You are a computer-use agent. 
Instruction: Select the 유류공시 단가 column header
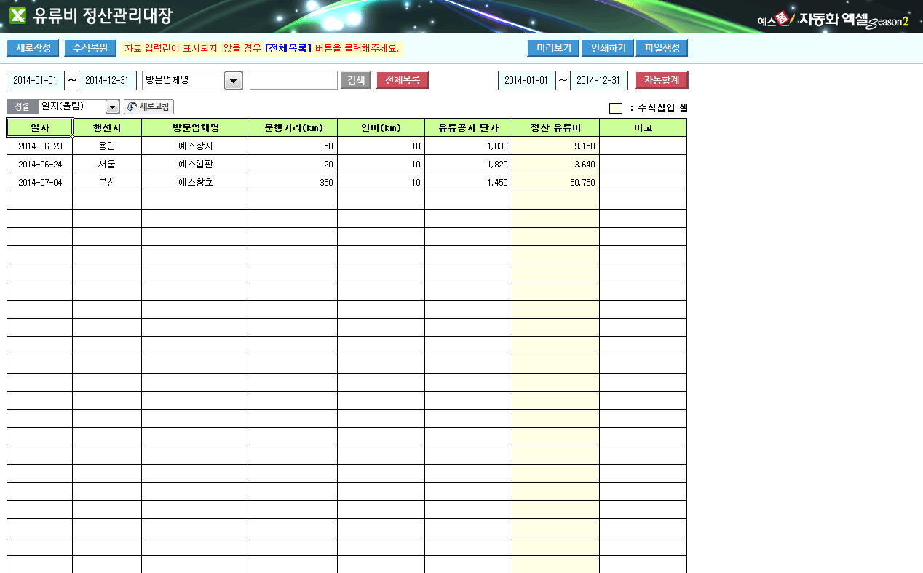coord(469,127)
